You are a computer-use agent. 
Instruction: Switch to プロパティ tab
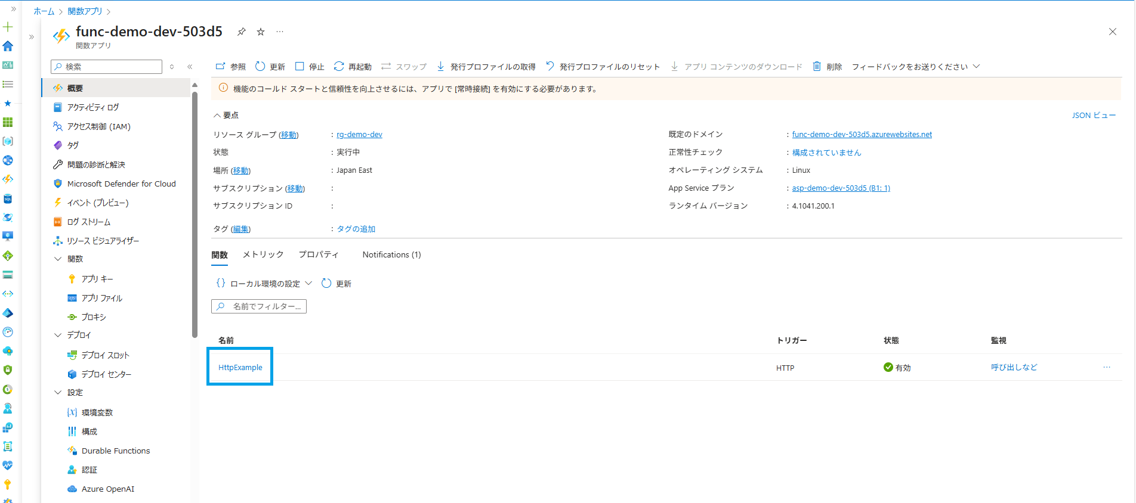(x=319, y=254)
